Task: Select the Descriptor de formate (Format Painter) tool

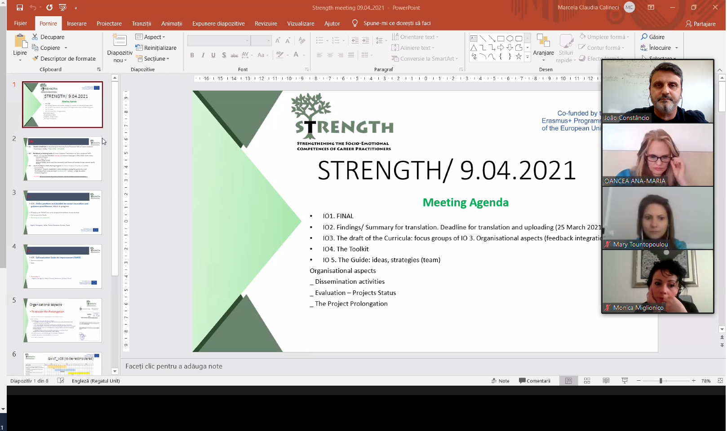Action: 35,58
